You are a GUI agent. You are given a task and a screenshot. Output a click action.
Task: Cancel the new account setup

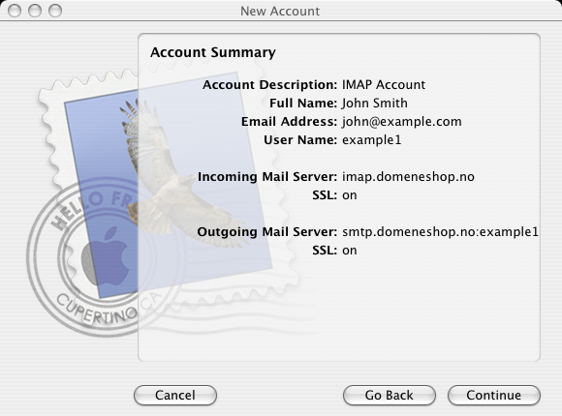(175, 396)
